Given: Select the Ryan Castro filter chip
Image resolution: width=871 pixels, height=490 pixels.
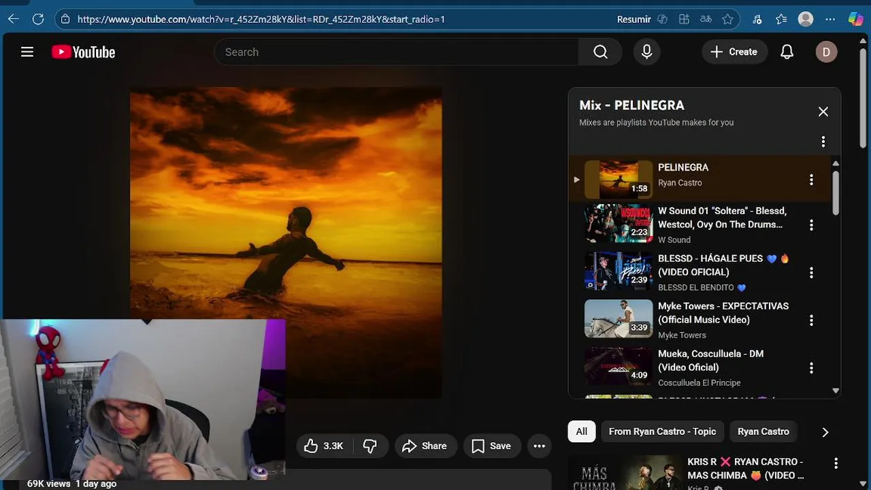Looking at the screenshot, I should pyautogui.click(x=763, y=431).
